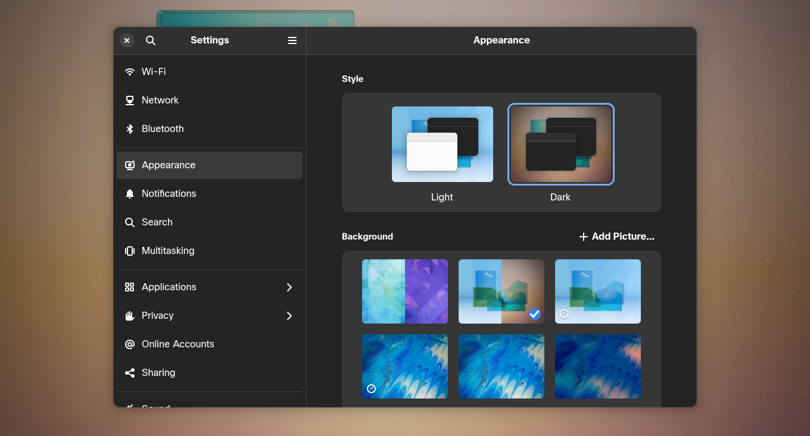The height and width of the screenshot is (436, 810).
Task: Choose the checked light/dark folders wallpaper
Action: point(501,291)
